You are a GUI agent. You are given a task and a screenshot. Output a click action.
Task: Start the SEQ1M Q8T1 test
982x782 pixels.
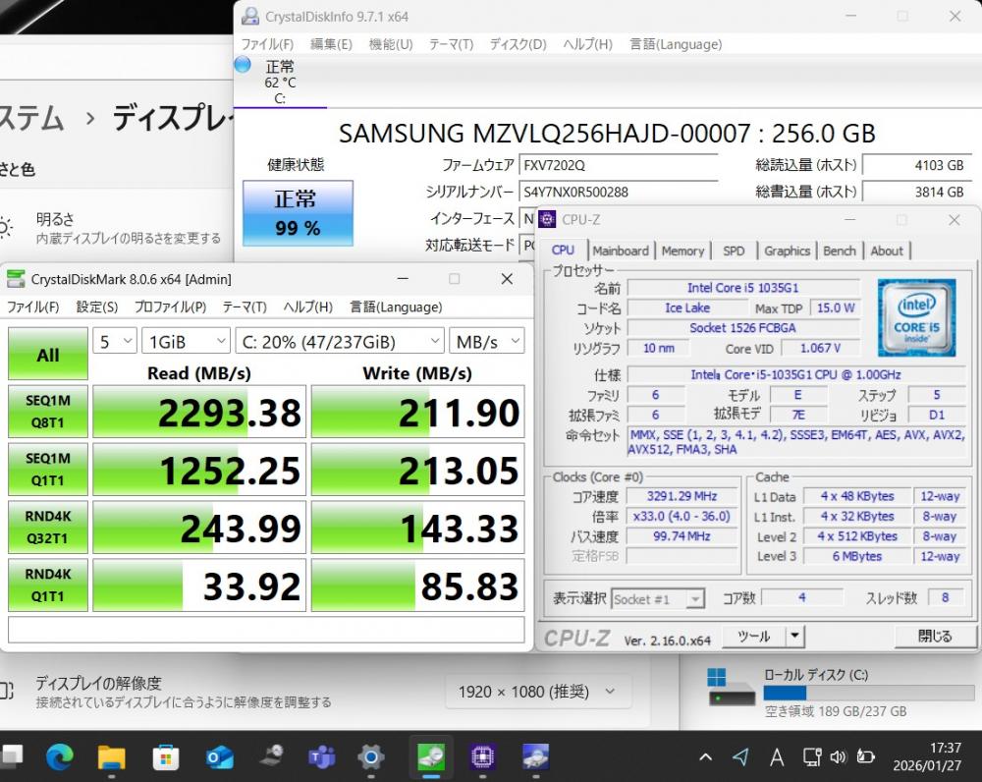click(x=47, y=412)
